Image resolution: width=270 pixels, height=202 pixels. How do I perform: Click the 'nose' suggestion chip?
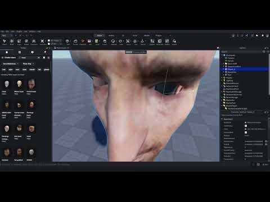(x=24, y=70)
